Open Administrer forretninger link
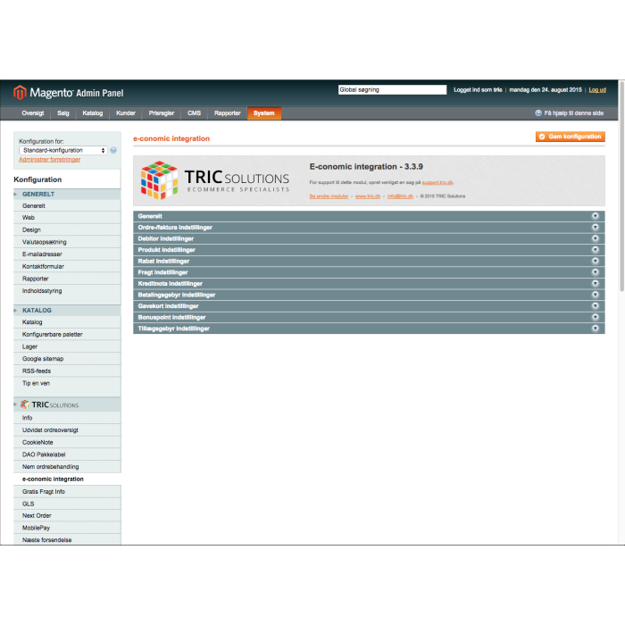The width and height of the screenshot is (625, 625). tap(49, 160)
